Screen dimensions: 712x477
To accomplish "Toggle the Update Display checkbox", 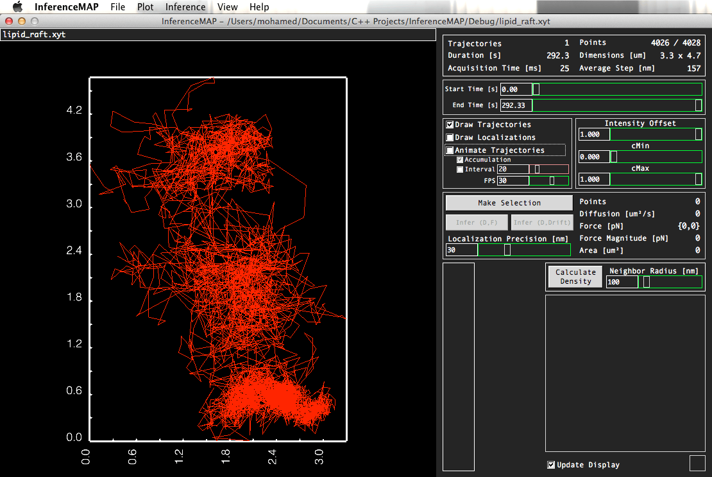I will point(551,465).
